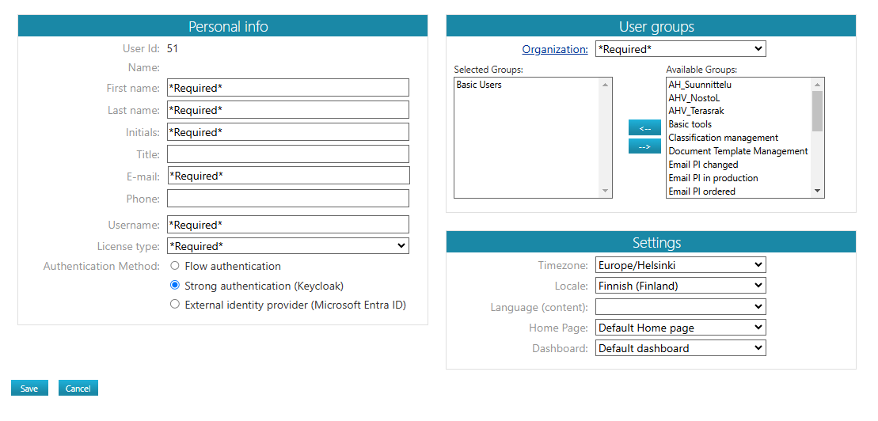Choose External identity provider (Microsoft Entra ID)

click(175, 305)
